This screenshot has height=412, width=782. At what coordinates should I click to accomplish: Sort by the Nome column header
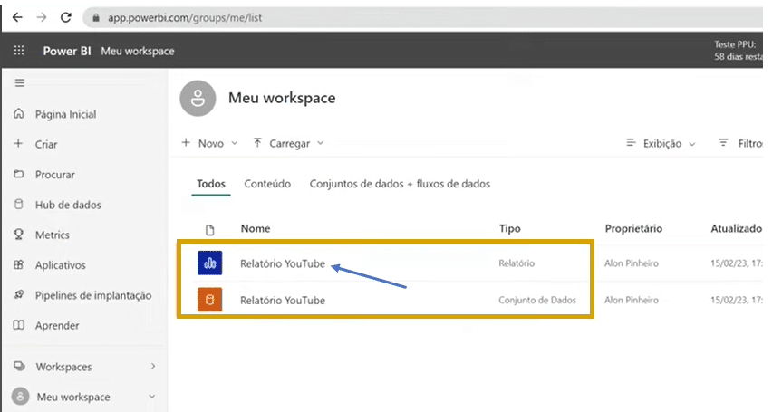coord(256,228)
